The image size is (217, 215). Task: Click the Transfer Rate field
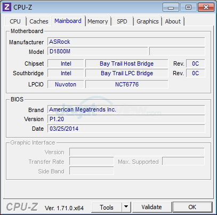tap(92, 162)
